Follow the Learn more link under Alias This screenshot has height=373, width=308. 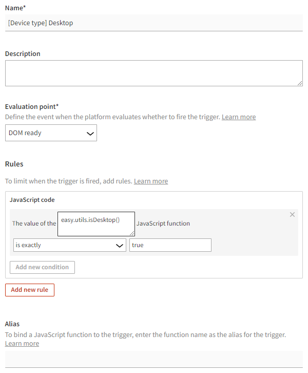tap(22, 344)
